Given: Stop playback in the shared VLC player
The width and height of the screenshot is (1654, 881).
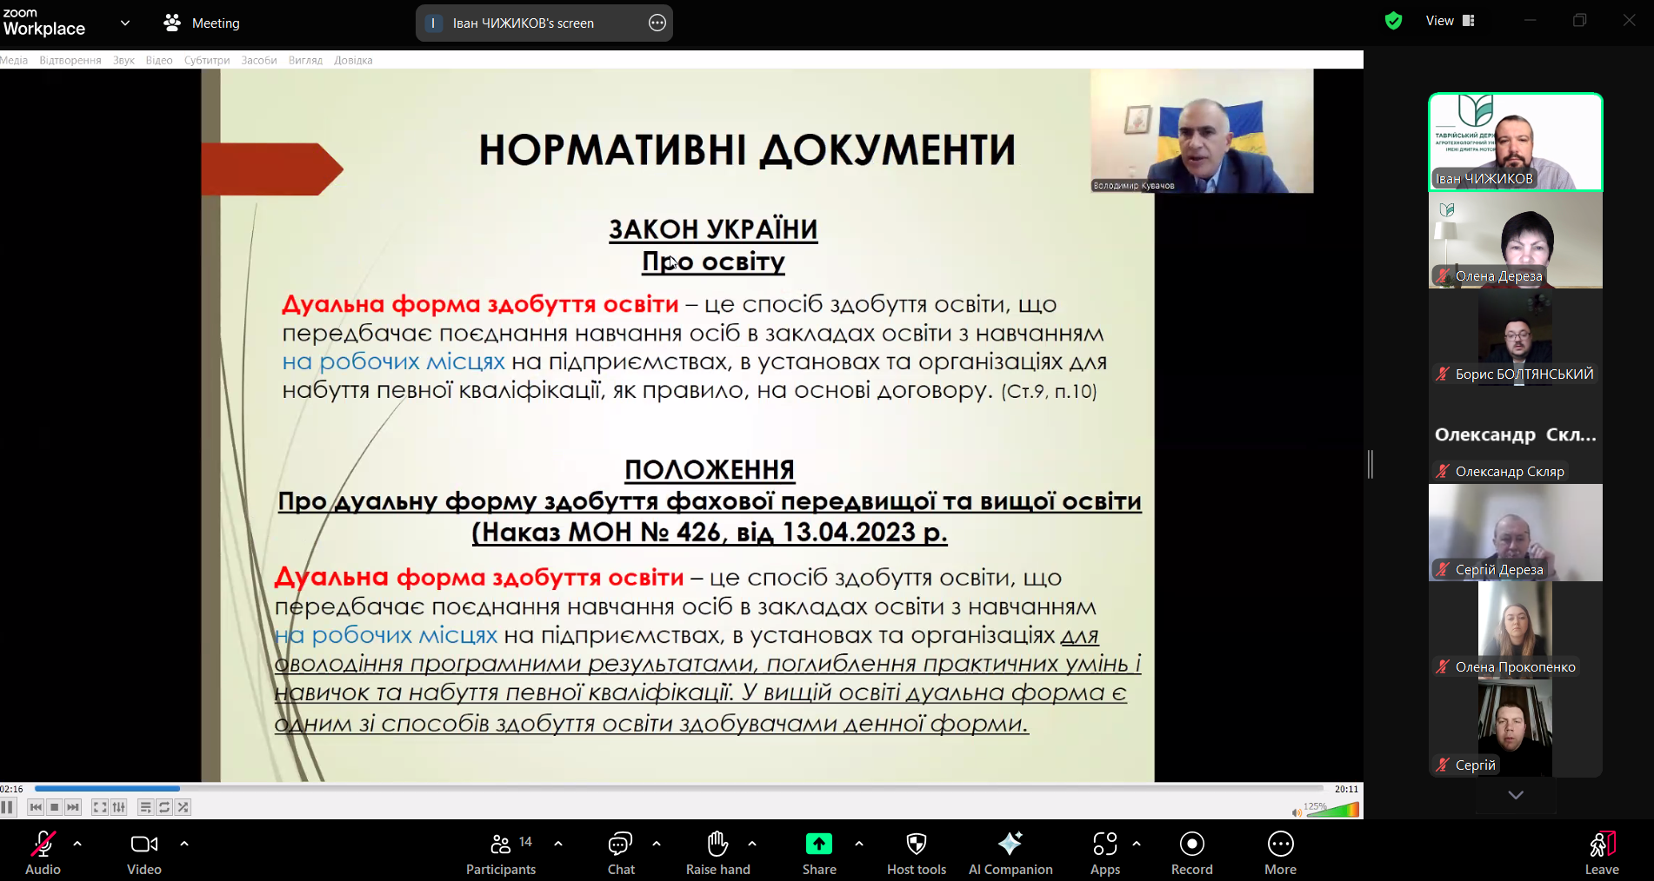Looking at the screenshot, I should click(x=55, y=807).
